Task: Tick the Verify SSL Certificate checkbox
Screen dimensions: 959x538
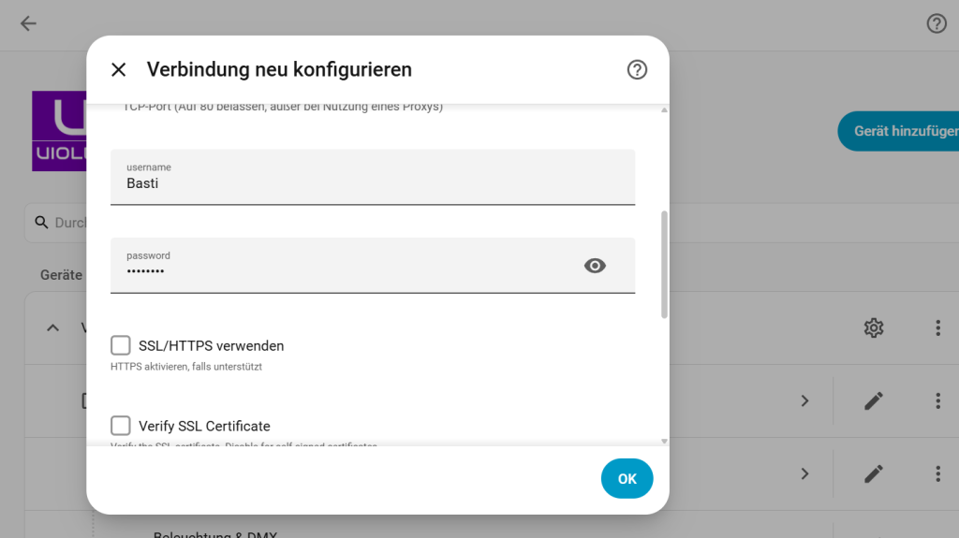Action: click(x=121, y=426)
